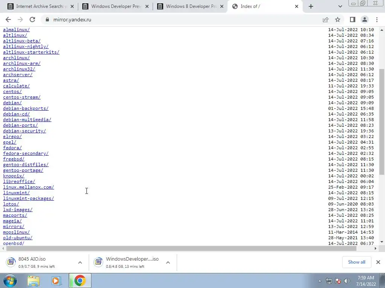Open Windows Explorer from the taskbar
The width and height of the screenshot is (385, 288).
tap(33, 280)
